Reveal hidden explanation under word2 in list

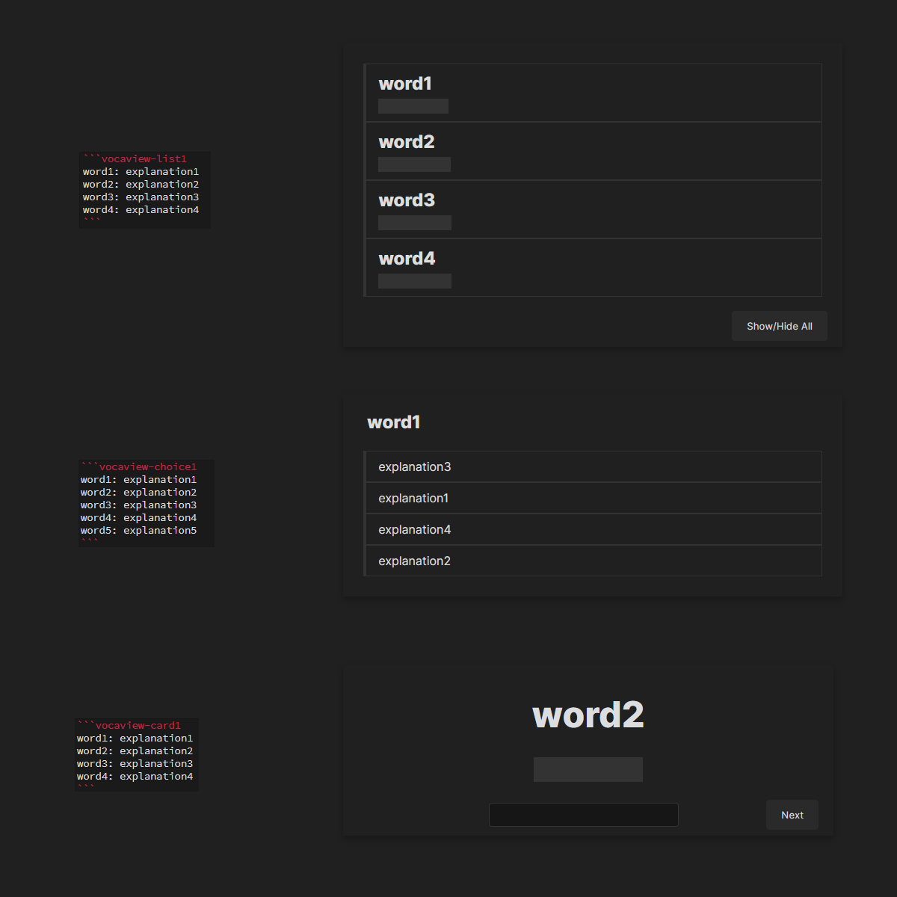click(x=414, y=164)
